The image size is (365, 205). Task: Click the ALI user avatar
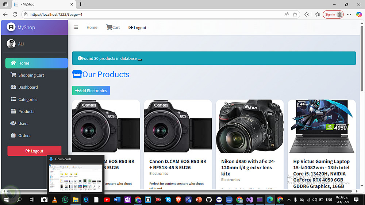pos(11,44)
